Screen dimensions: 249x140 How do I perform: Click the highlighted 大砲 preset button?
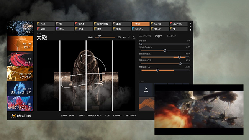pyautogui.click(x=141, y=24)
